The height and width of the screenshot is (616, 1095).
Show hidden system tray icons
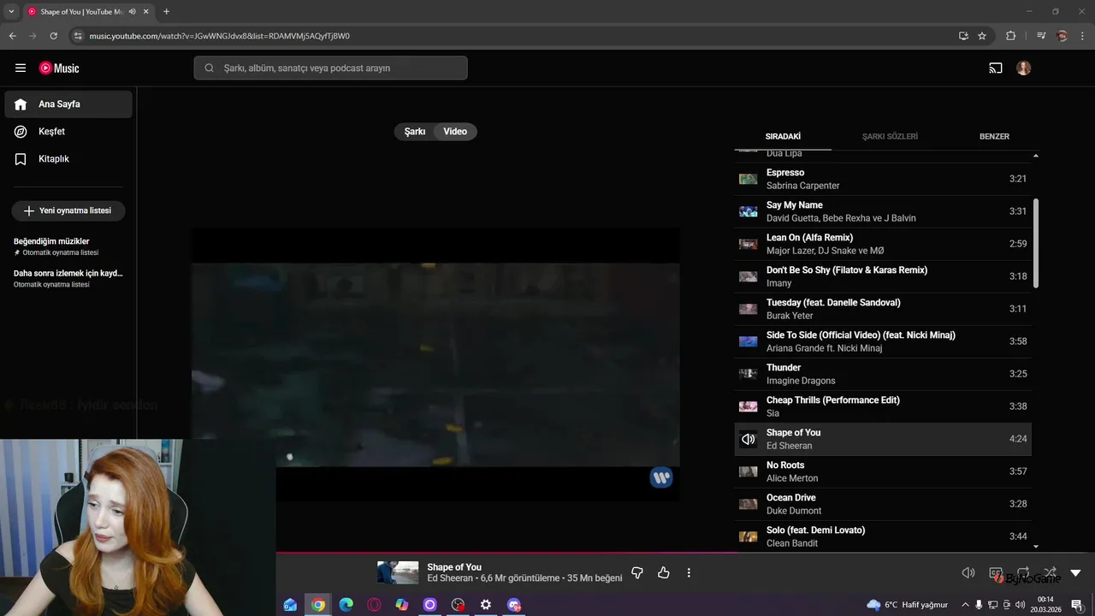(x=965, y=605)
